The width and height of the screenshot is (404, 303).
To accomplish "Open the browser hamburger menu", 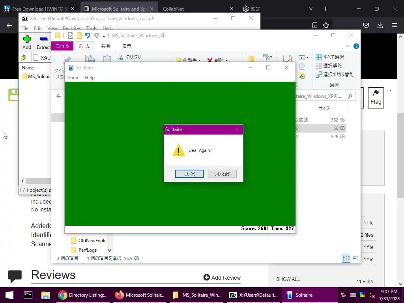I will [x=395, y=25].
